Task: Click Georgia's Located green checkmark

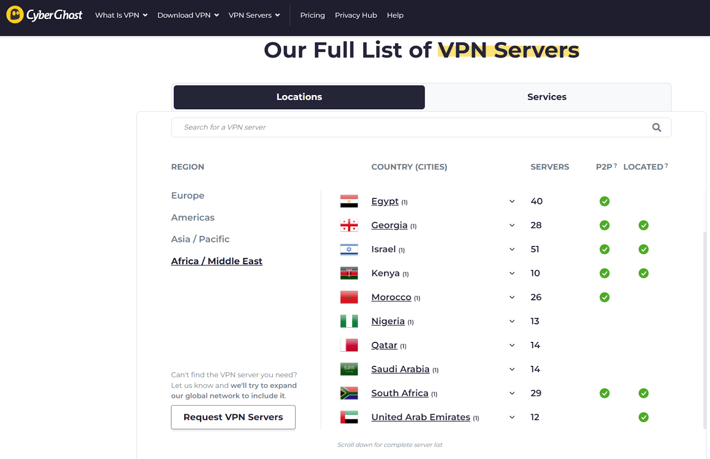Action: (643, 225)
